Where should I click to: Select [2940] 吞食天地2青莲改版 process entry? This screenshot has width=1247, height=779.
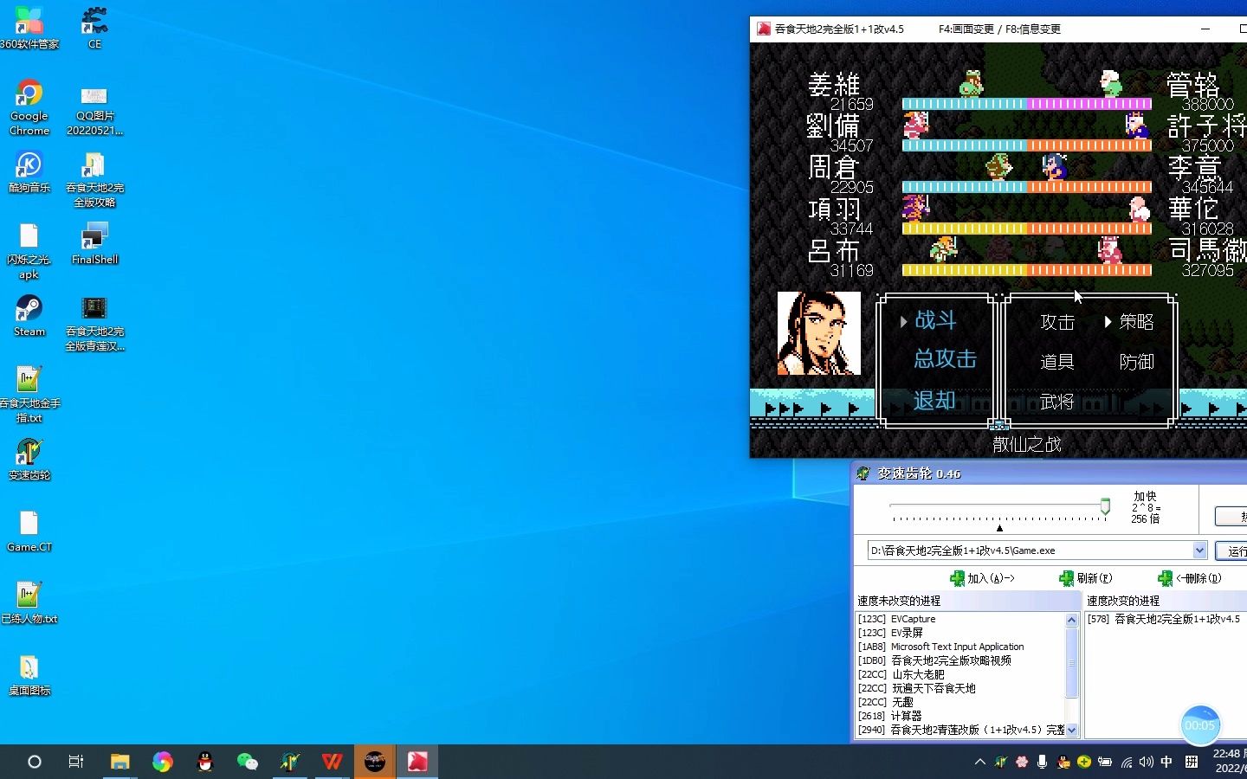click(x=959, y=730)
